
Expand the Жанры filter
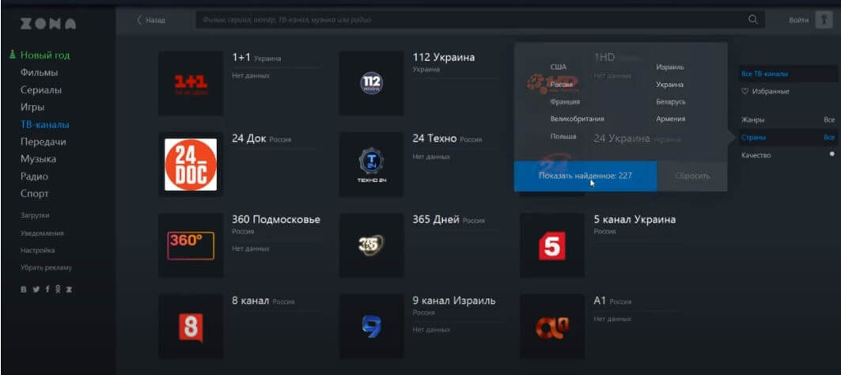pos(787,119)
